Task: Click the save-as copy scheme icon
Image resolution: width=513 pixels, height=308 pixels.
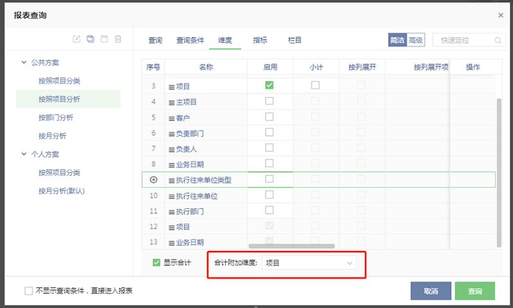Action: pyautogui.click(x=90, y=39)
